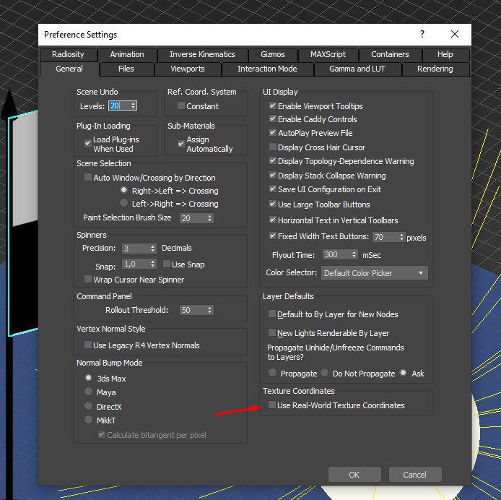Open the Interaction Mode tab

(267, 69)
